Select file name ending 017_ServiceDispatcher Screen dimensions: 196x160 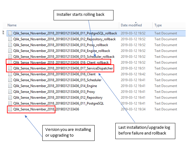pyautogui.click(x=63, y=68)
